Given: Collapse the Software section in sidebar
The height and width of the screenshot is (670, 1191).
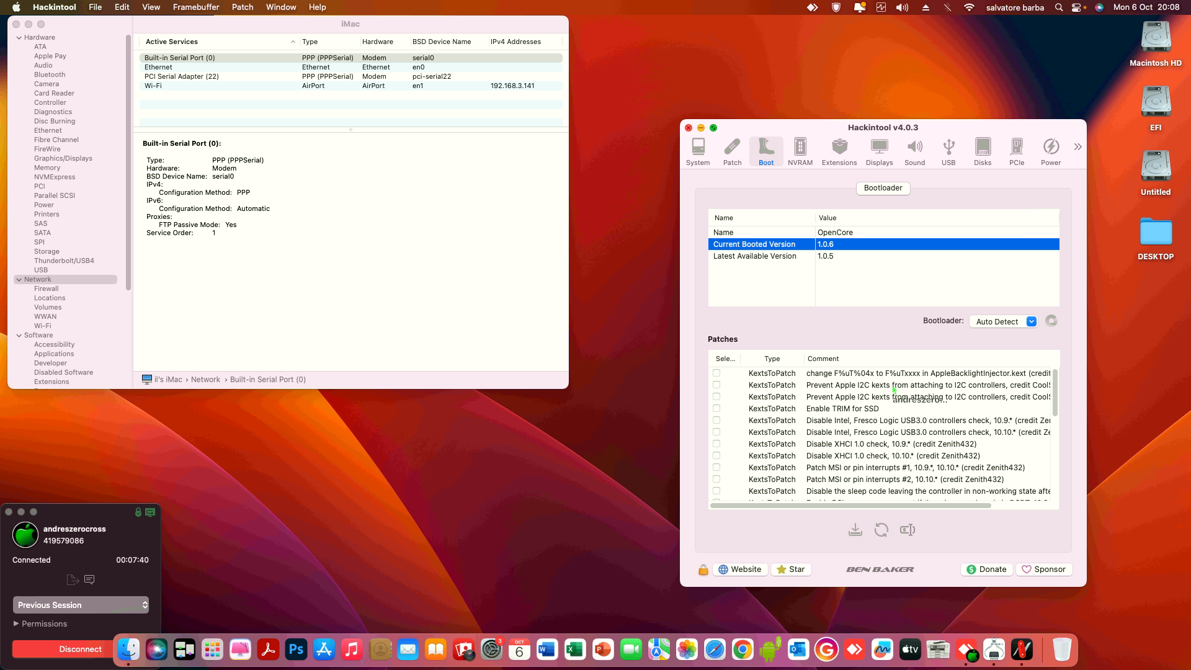Looking at the screenshot, I should pos(19,335).
